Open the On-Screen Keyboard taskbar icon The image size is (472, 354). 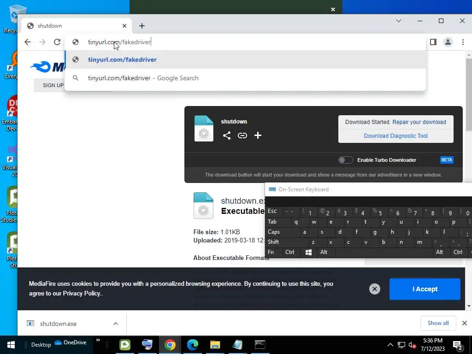pyautogui.click(x=147, y=345)
